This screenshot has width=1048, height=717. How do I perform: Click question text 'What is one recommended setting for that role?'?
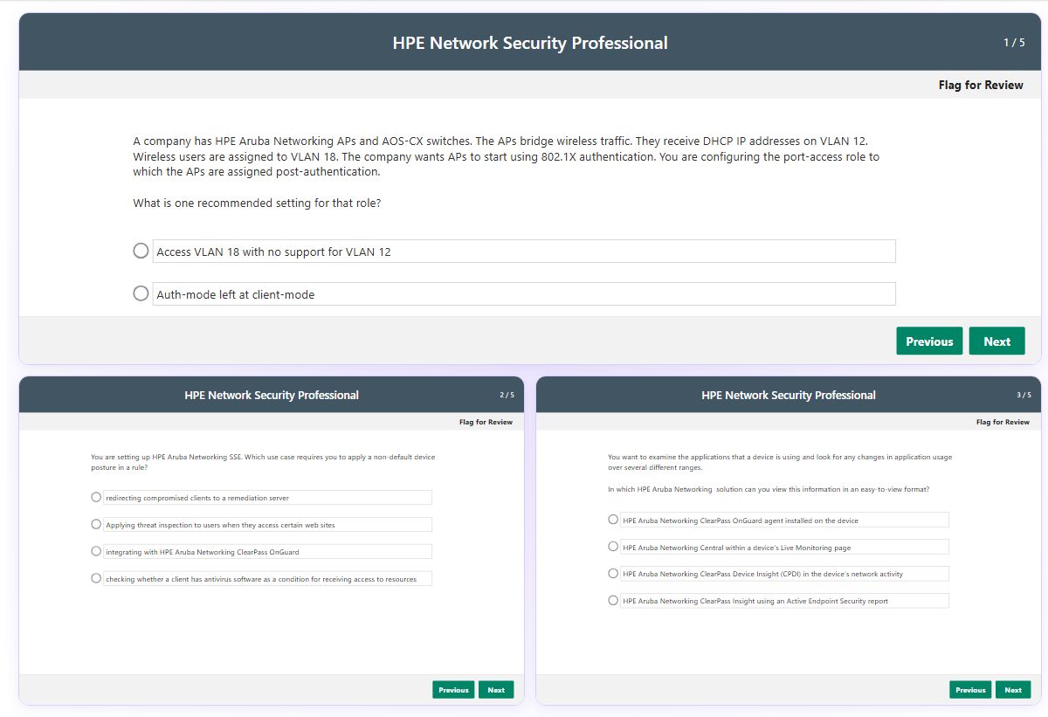[x=257, y=203]
